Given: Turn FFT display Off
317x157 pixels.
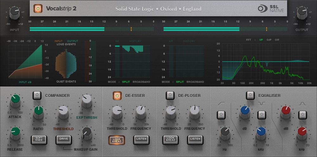Looking at the screenshot, I should [x=277, y=40].
